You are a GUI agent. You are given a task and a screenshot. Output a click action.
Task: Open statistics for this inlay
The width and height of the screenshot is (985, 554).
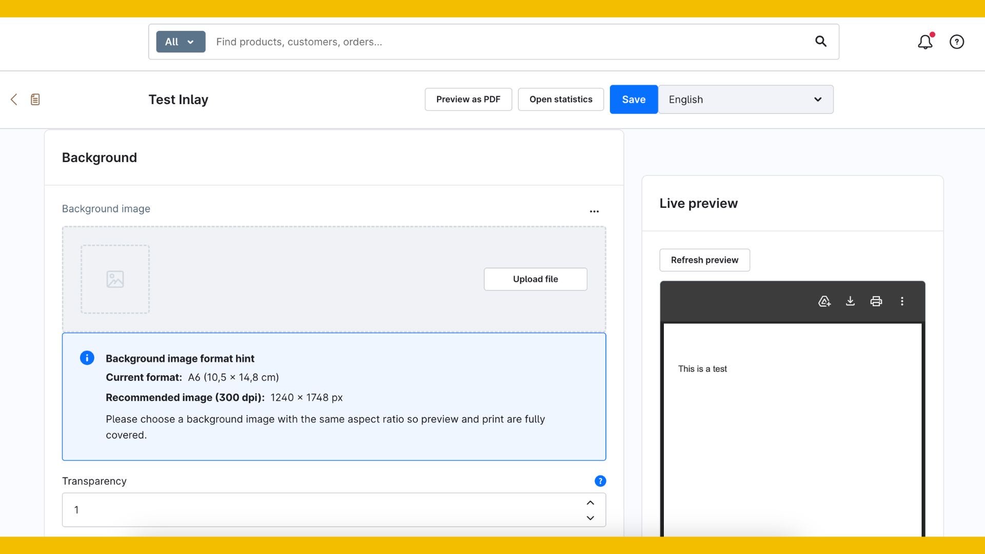click(x=561, y=100)
